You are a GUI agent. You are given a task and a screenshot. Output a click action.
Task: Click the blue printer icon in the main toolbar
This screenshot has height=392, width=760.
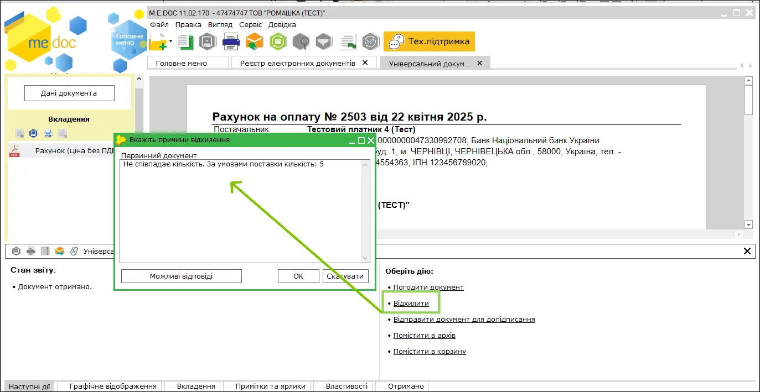(231, 41)
